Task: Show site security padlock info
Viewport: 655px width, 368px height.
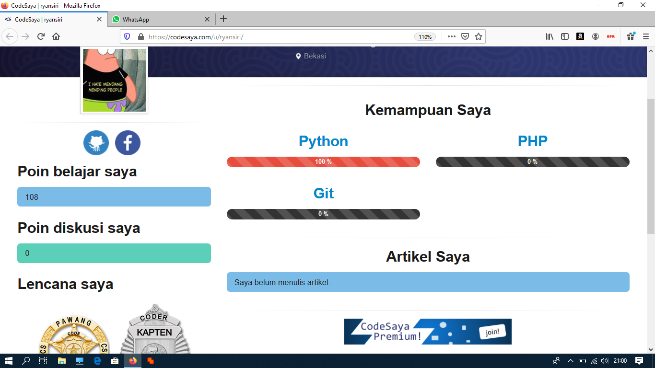Action: [140, 36]
